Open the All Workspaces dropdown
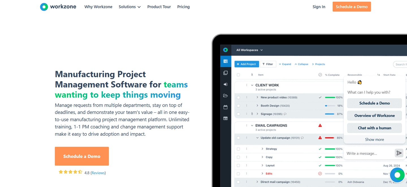This screenshot has width=407, height=187. (x=249, y=50)
